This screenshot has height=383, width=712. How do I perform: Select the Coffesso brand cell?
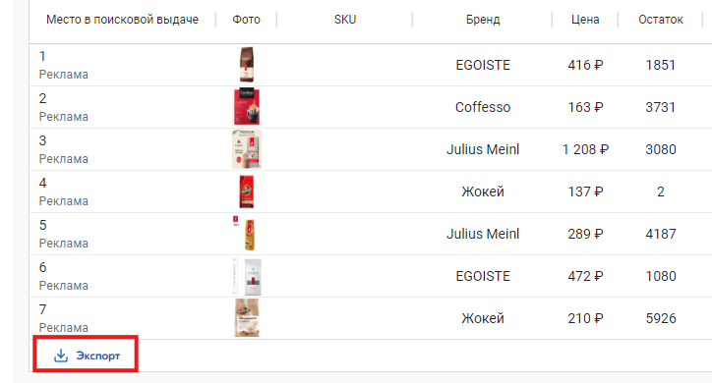tap(483, 107)
